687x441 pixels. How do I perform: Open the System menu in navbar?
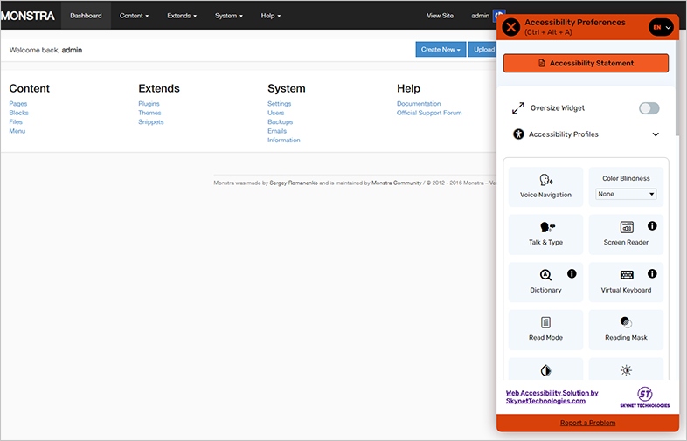point(229,16)
